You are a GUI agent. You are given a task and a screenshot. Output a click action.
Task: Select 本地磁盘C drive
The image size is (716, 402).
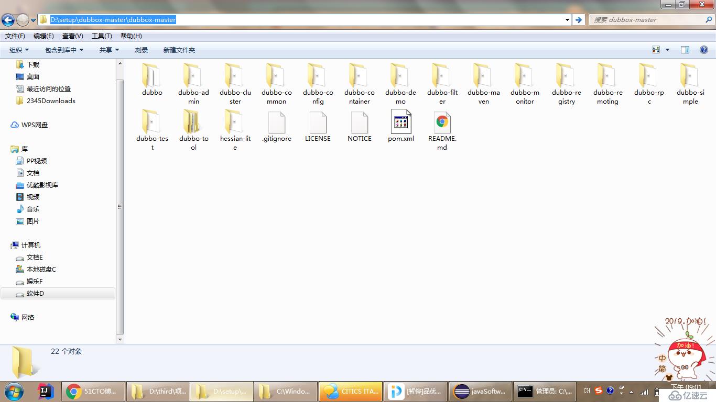[x=36, y=269]
